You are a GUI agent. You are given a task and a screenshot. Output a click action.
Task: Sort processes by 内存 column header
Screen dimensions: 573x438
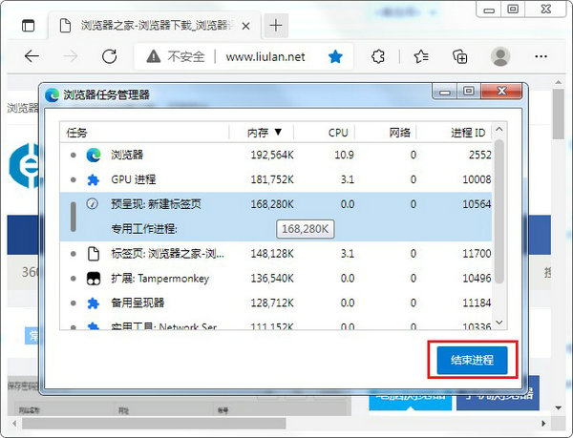click(264, 133)
